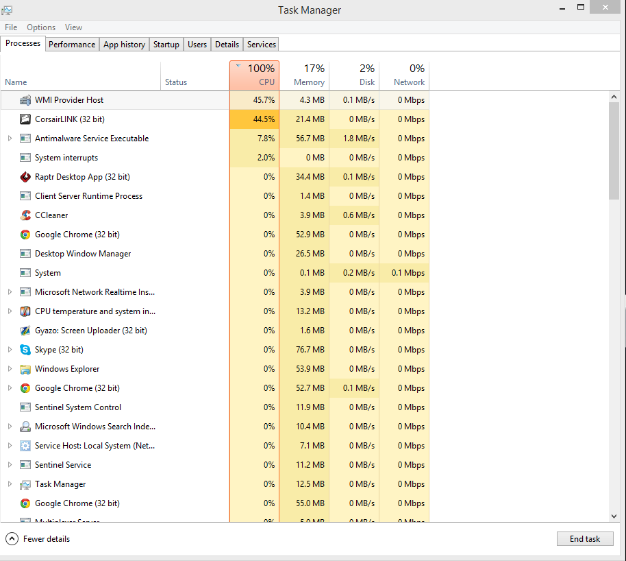Image resolution: width=626 pixels, height=561 pixels.
Task: Select the WMI Provider Host 45.7% value
Action: coord(264,100)
